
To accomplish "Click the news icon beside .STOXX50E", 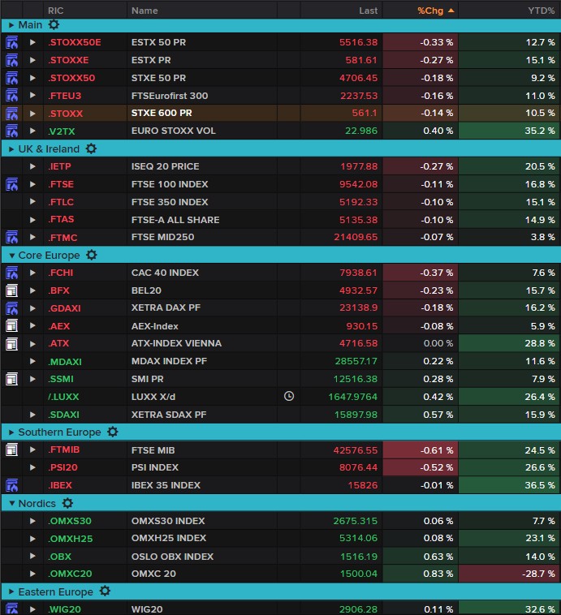I will [12, 42].
